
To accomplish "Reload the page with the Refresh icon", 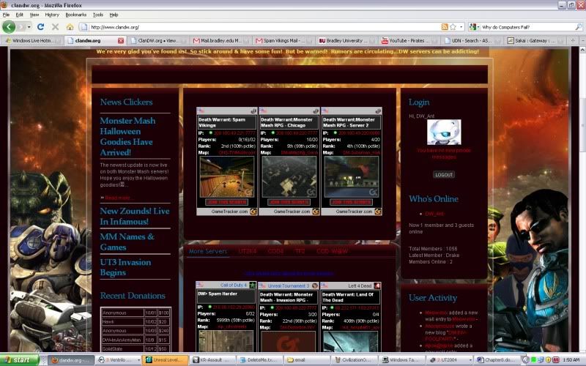I will pos(41,27).
